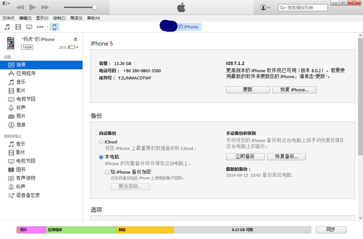Enable 给 iPhone 备份加密 checkbox
This screenshot has width=363, height=239.
click(x=107, y=172)
